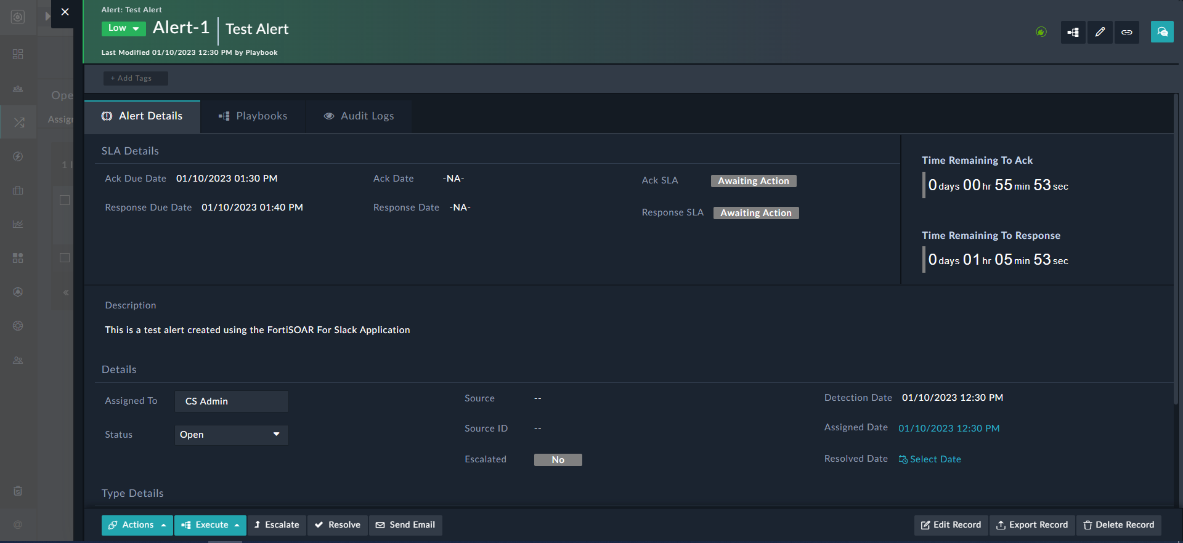Click the calendar icon beside Select Date
The height and width of the screenshot is (543, 1183).
pos(903,459)
